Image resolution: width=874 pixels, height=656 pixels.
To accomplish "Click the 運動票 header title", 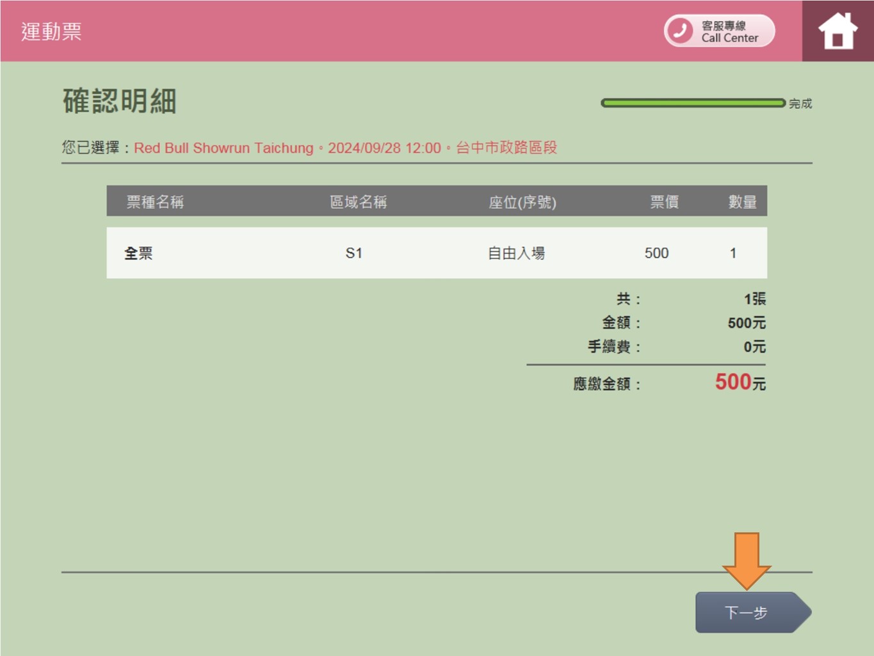I will point(51,31).
